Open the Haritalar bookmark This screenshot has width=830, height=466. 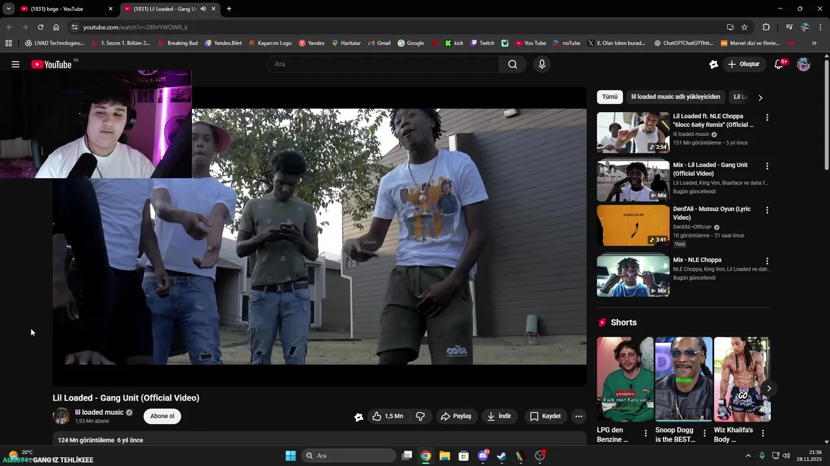[346, 43]
